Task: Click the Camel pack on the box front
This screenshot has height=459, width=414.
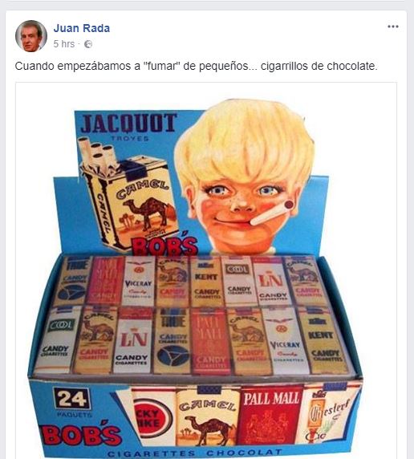Action: [x=207, y=419]
